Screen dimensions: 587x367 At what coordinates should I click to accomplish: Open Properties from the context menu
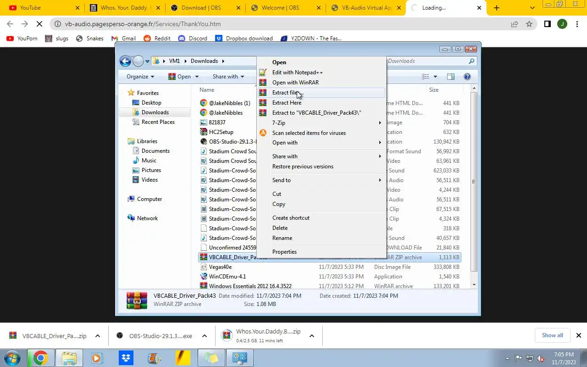click(x=321, y=252)
